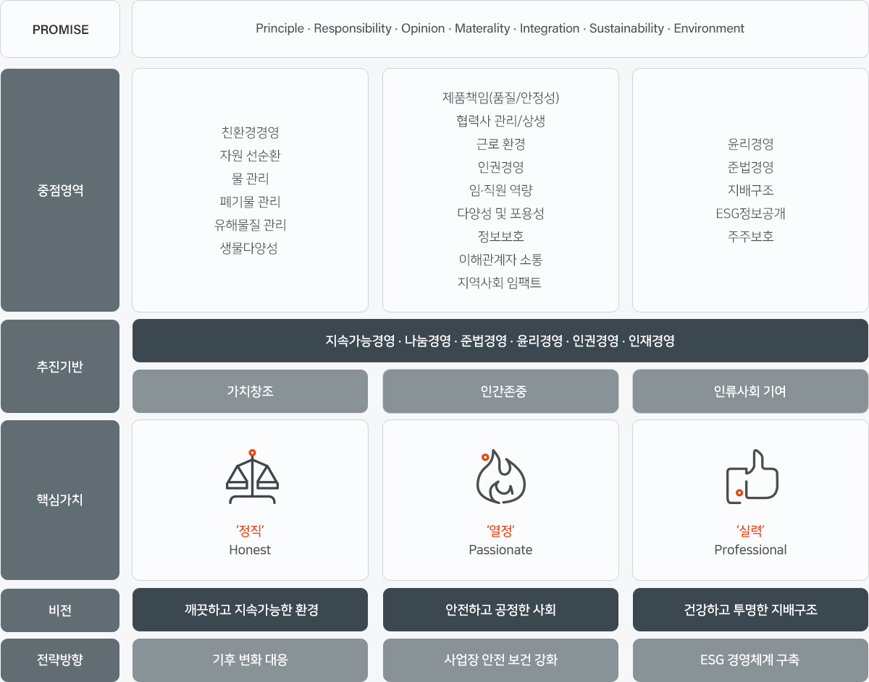Click the red '열정' label

(x=500, y=531)
